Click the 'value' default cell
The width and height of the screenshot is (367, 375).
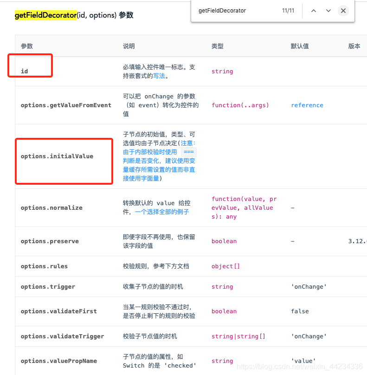coord(303,361)
